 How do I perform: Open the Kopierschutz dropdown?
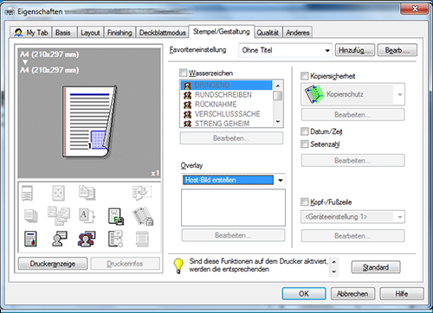[x=352, y=94]
